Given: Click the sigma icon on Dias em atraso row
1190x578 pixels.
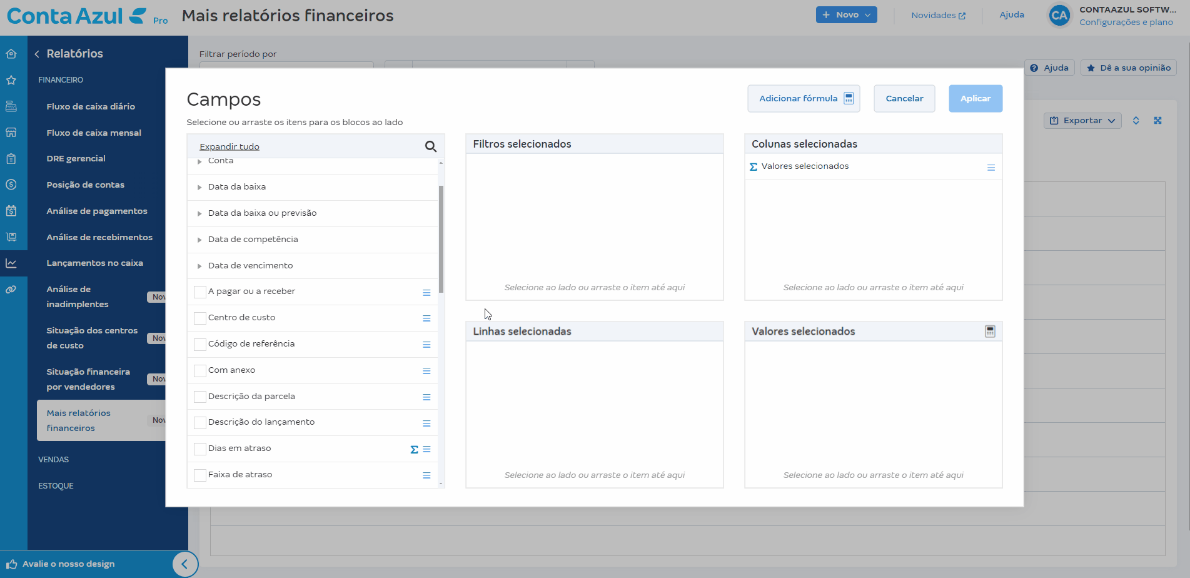Looking at the screenshot, I should 414,450.
